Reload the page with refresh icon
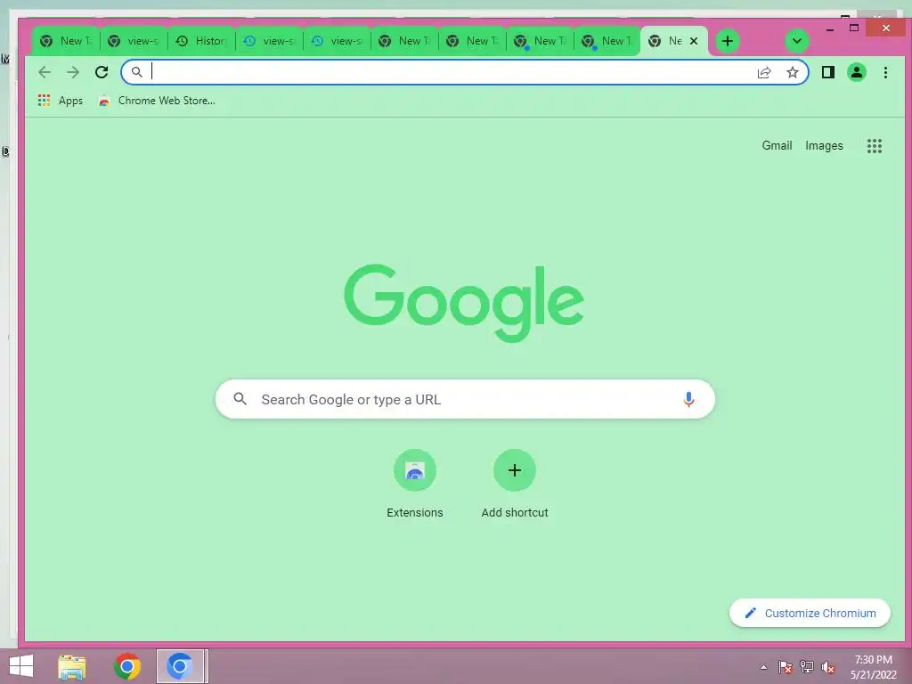912x684 pixels. [102, 72]
